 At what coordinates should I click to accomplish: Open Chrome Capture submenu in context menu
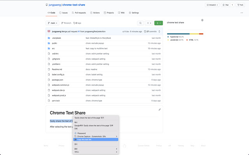pyautogui.click(x=96, y=136)
